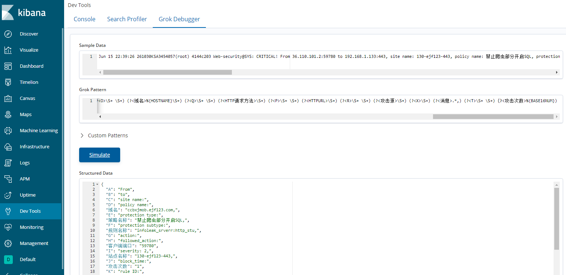The width and height of the screenshot is (566, 275).
Task: Click the "rule ID:" line
Action: (x=126, y=271)
